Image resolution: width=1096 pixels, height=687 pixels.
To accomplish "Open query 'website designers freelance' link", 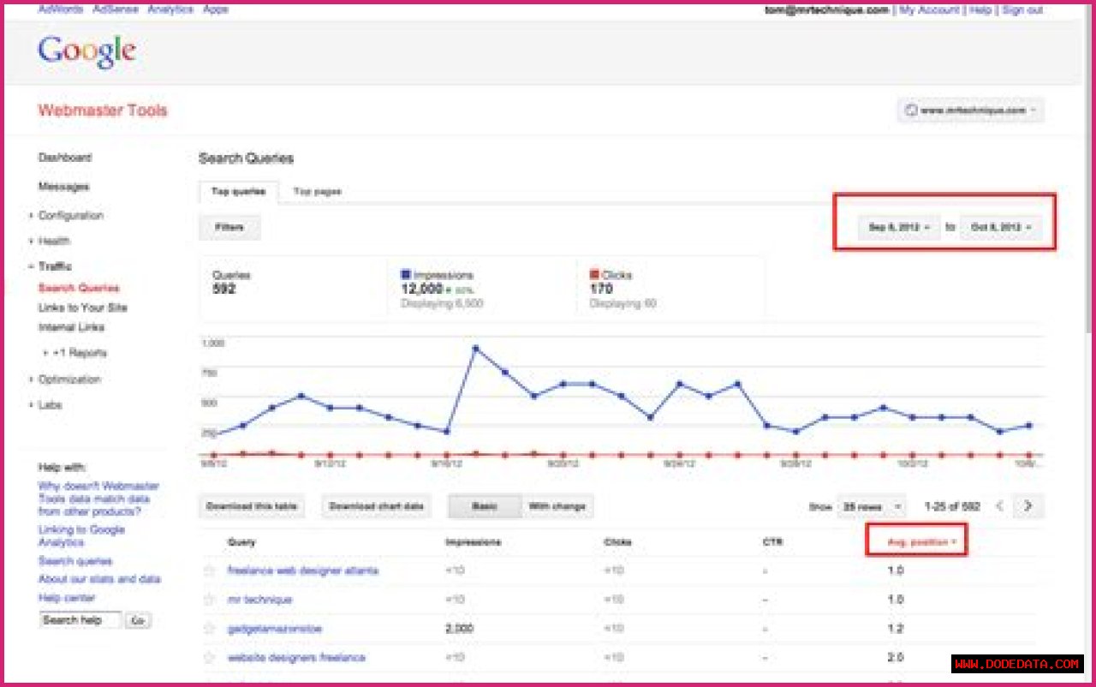I will click(x=296, y=658).
